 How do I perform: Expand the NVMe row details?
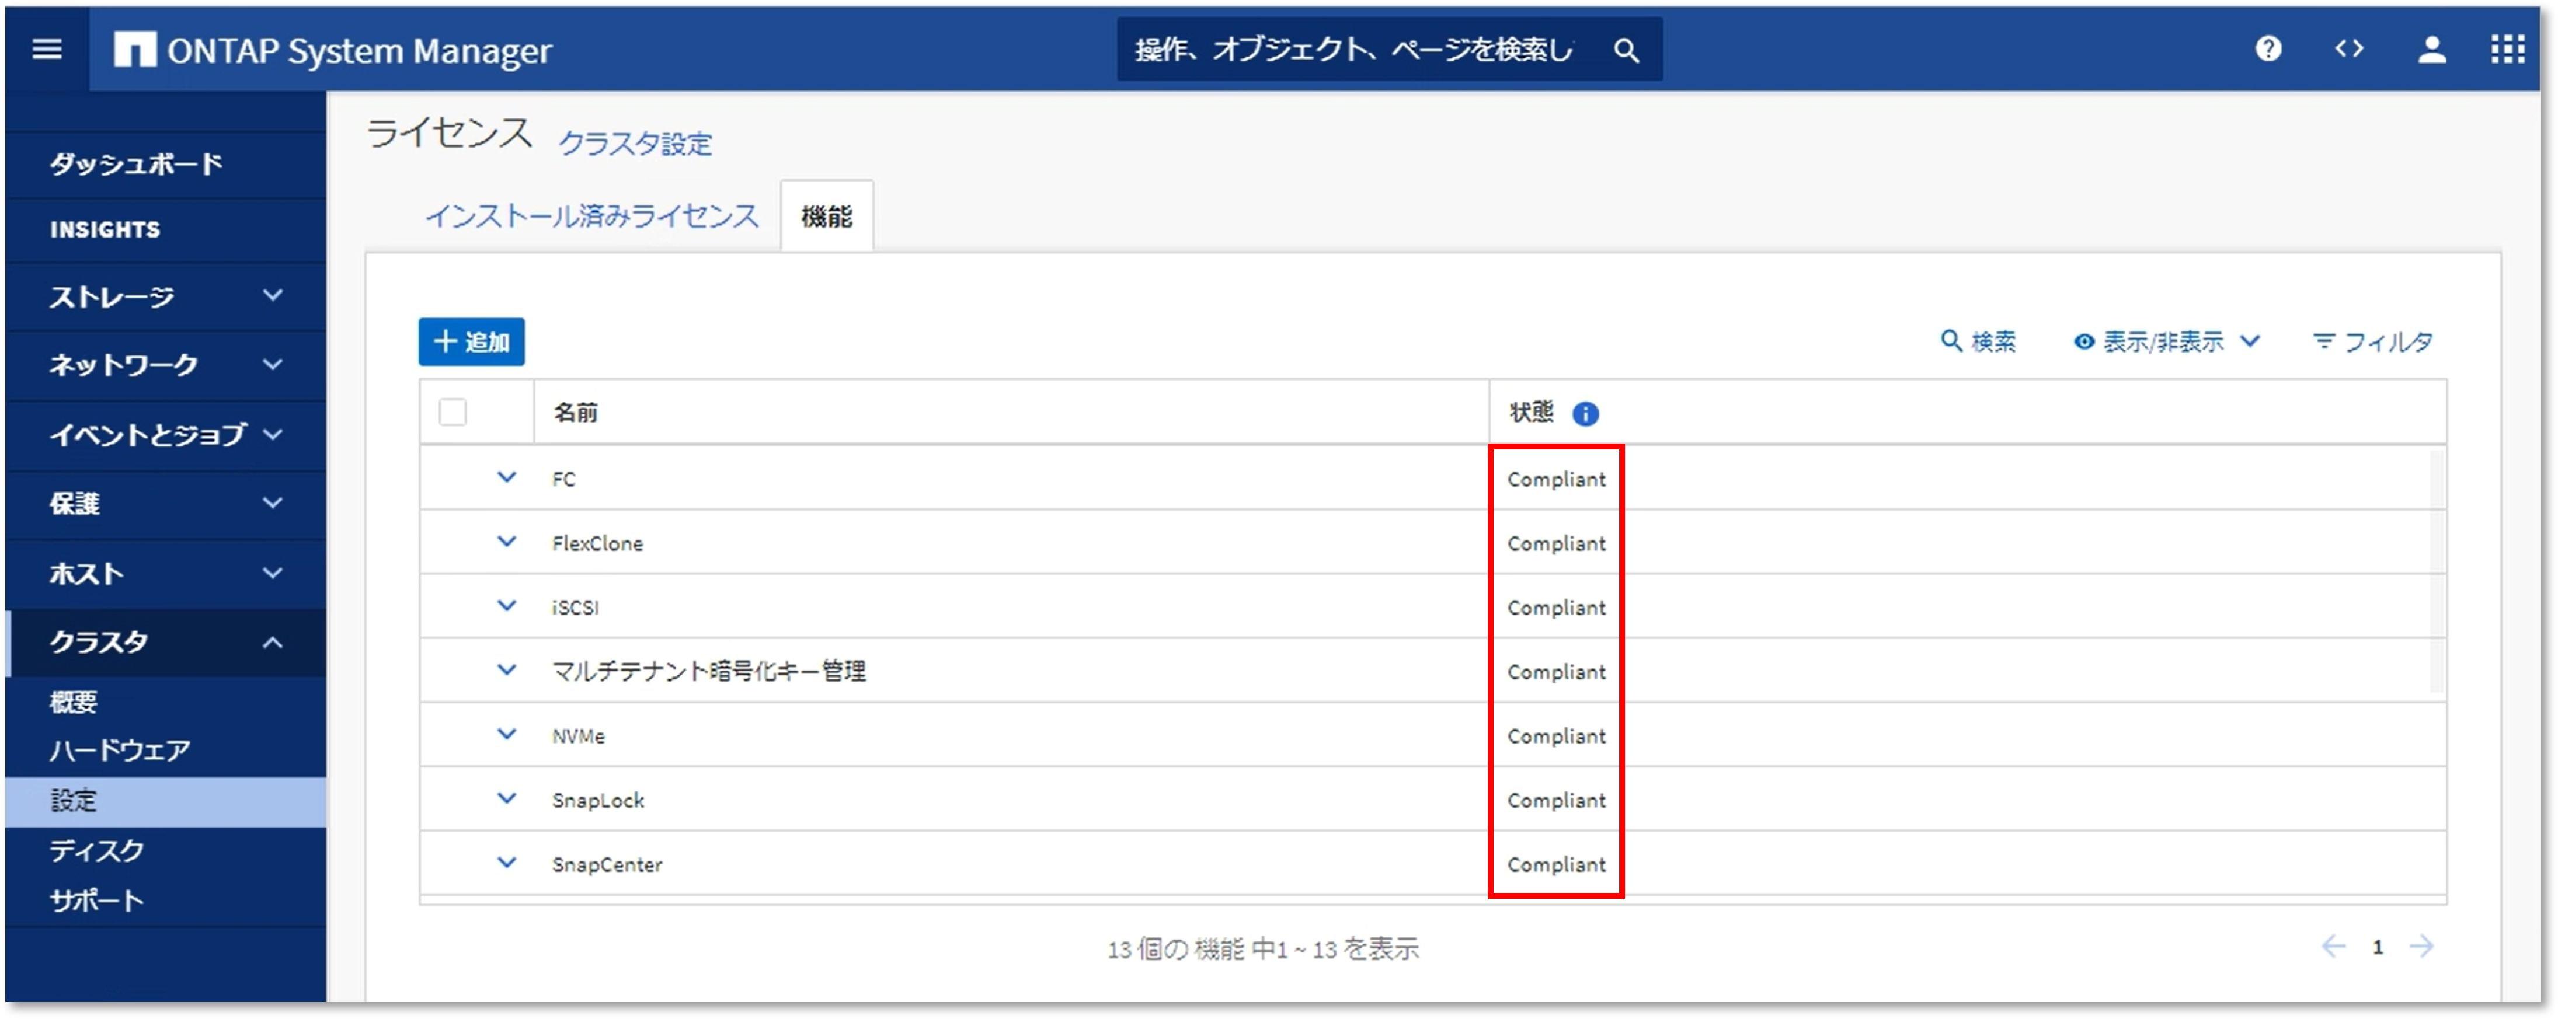(x=506, y=734)
